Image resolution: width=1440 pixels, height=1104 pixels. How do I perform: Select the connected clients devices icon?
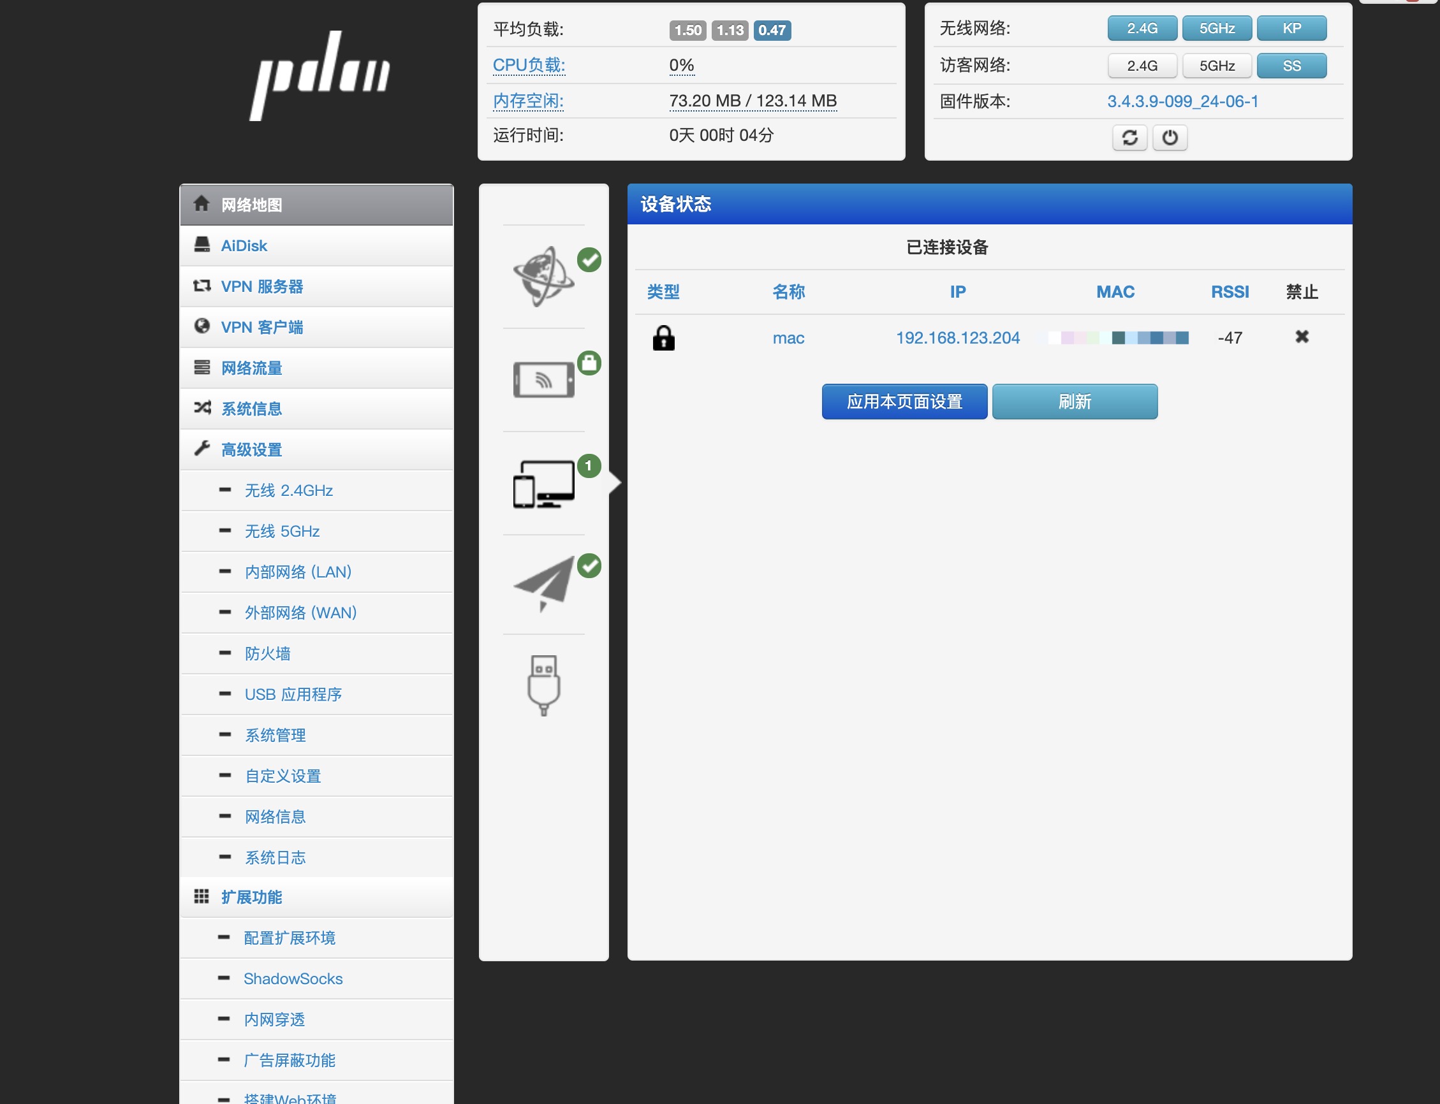coord(543,484)
